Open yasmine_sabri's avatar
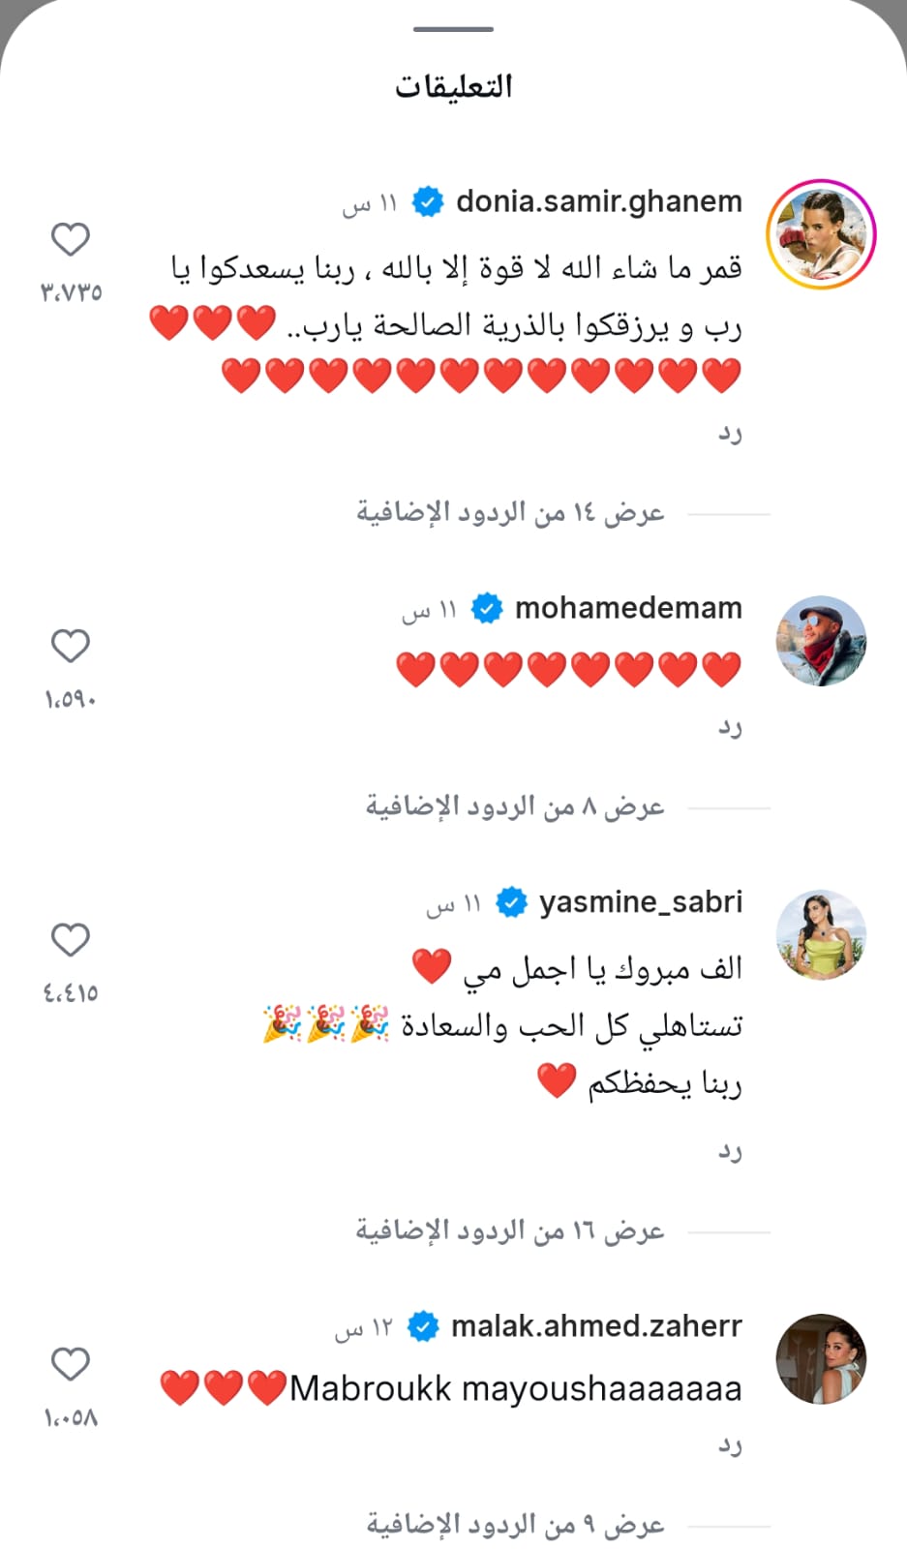Viewport: 907px width, 1549px height. [x=821, y=934]
